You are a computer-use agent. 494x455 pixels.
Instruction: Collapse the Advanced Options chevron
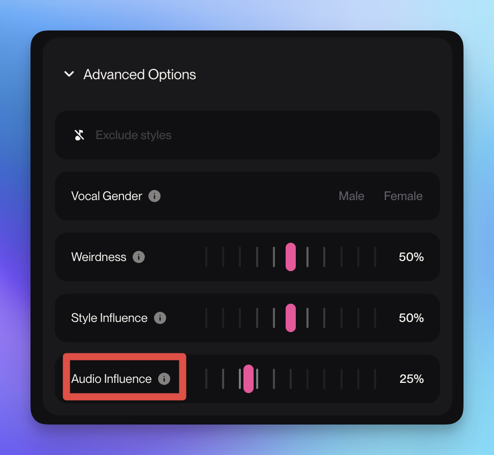coord(69,75)
